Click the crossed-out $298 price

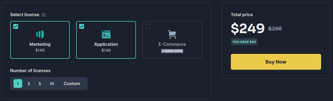[x=275, y=28]
